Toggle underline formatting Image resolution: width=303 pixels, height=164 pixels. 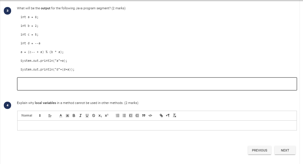click(87, 116)
